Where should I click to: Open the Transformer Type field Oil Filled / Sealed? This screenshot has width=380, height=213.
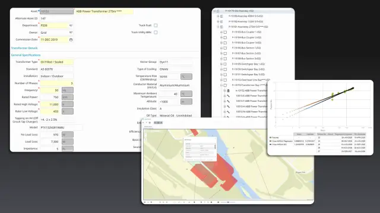(57, 62)
